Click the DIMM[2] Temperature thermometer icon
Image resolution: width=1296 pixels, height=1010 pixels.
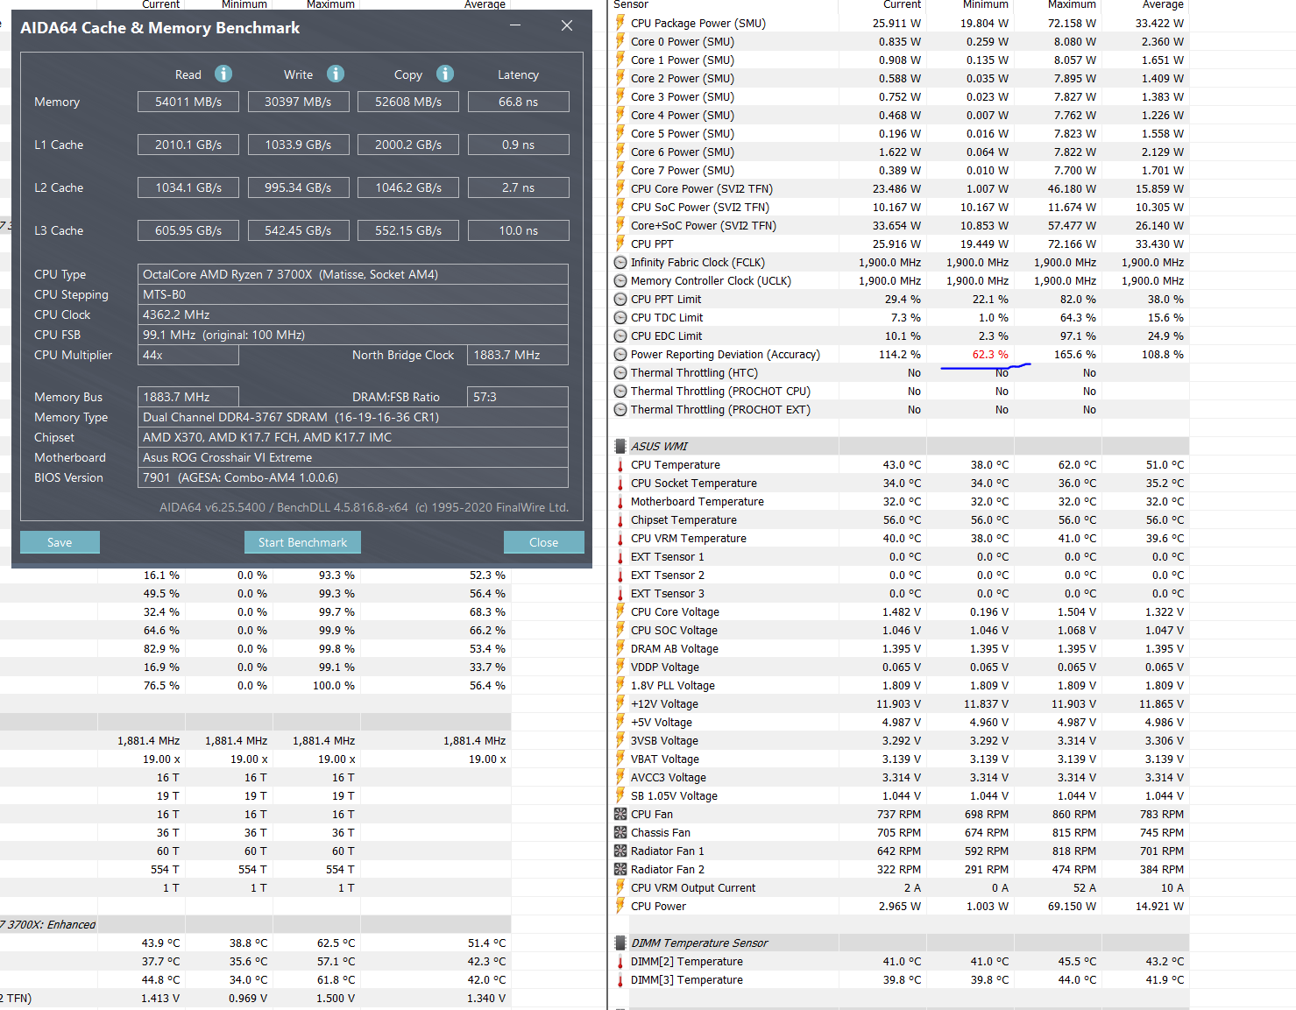pos(620,961)
